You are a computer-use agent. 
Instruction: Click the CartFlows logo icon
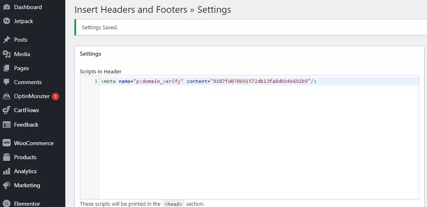click(7, 111)
